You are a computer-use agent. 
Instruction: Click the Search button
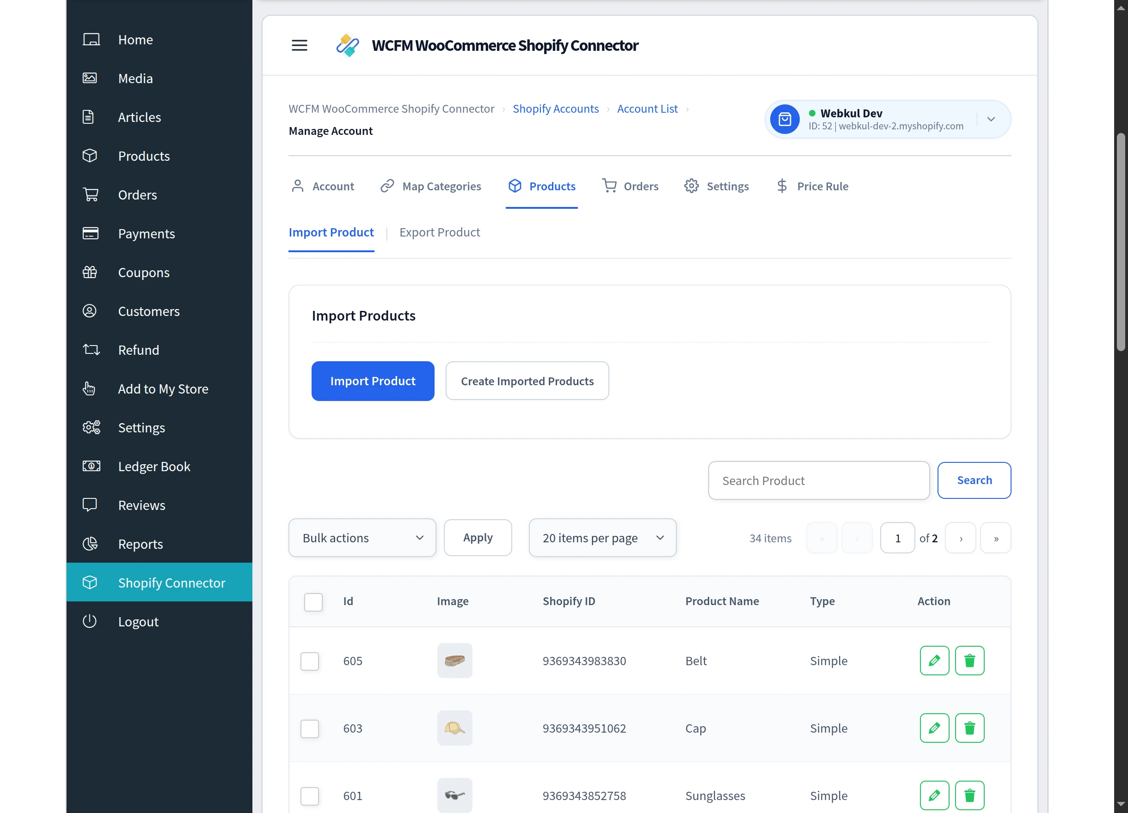click(x=975, y=480)
